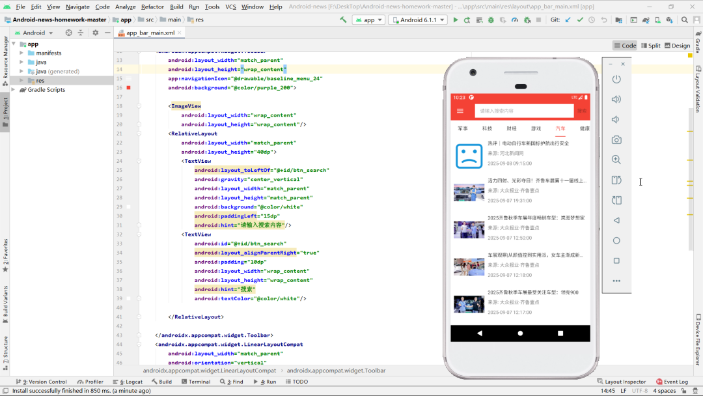Open the Android 6.1.1 device dropdown
Viewport: 703px width, 396px height.
(418, 20)
